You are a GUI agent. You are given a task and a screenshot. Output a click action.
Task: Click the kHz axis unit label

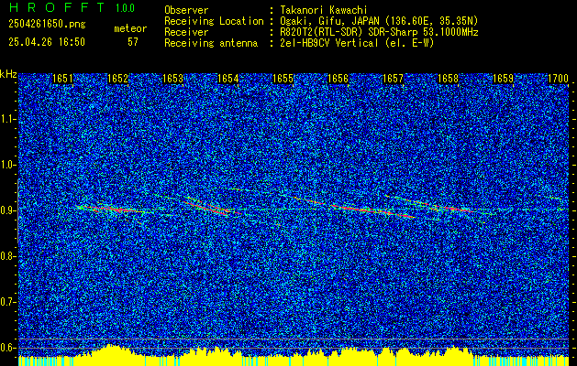tap(8, 74)
